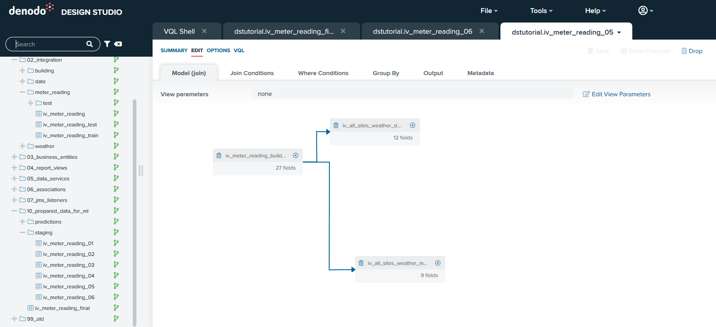Open the tree filter funnel icon
This screenshot has width=716, height=327.
[x=107, y=44]
